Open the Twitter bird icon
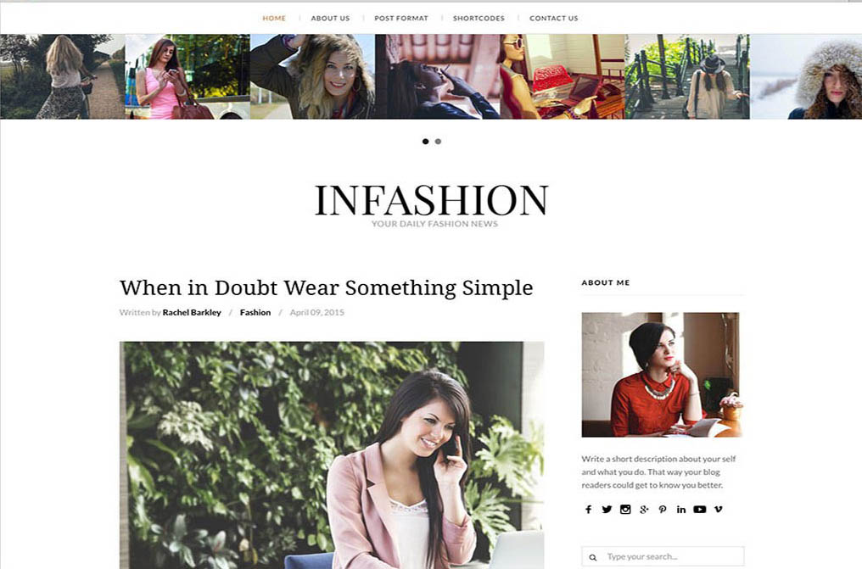 point(607,509)
